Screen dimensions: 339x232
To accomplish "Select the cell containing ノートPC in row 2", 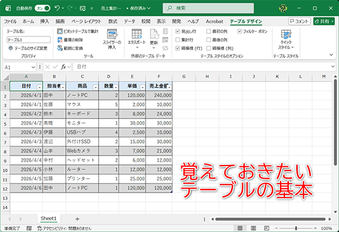I will [82, 95].
